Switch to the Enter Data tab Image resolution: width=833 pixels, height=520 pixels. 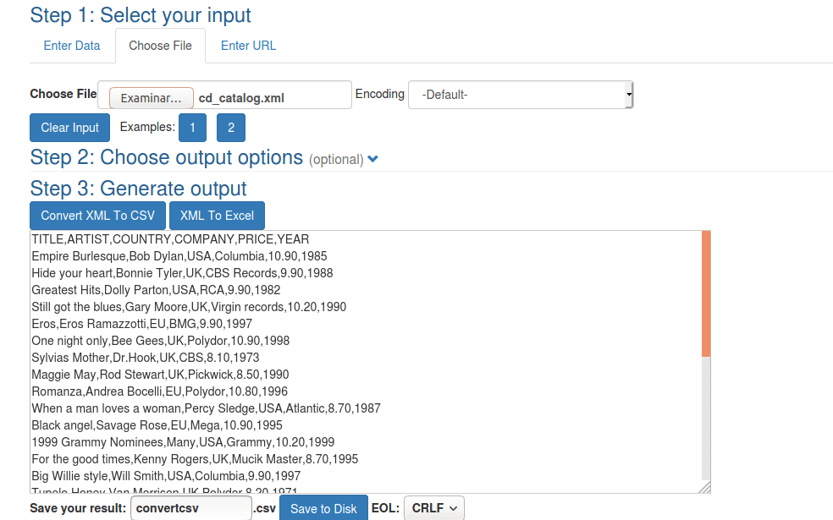click(72, 46)
